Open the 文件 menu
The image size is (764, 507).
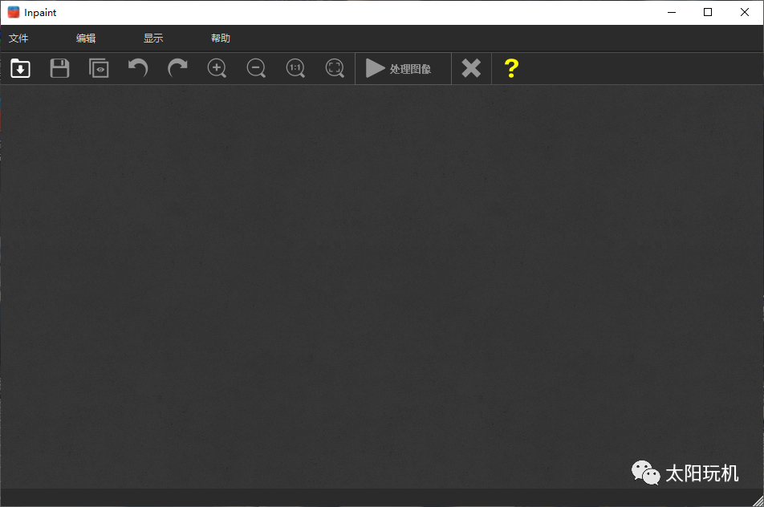pos(18,38)
